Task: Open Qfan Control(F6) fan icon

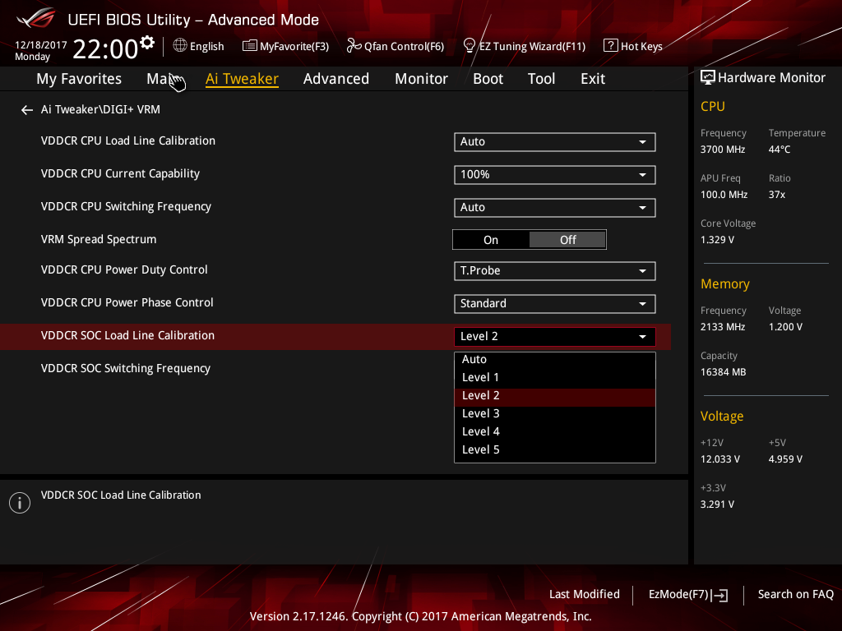Action: [x=354, y=46]
